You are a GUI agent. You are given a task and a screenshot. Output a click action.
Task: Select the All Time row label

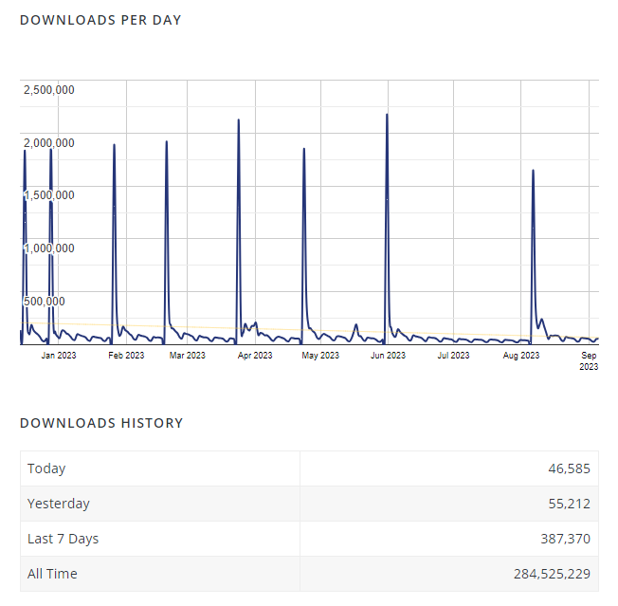[x=52, y=574]
